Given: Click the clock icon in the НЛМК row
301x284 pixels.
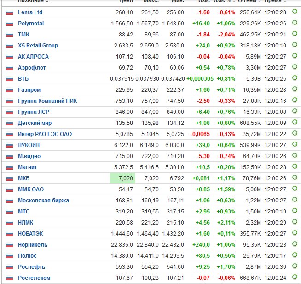Looking at the screenshot, I should coord(295,221).
